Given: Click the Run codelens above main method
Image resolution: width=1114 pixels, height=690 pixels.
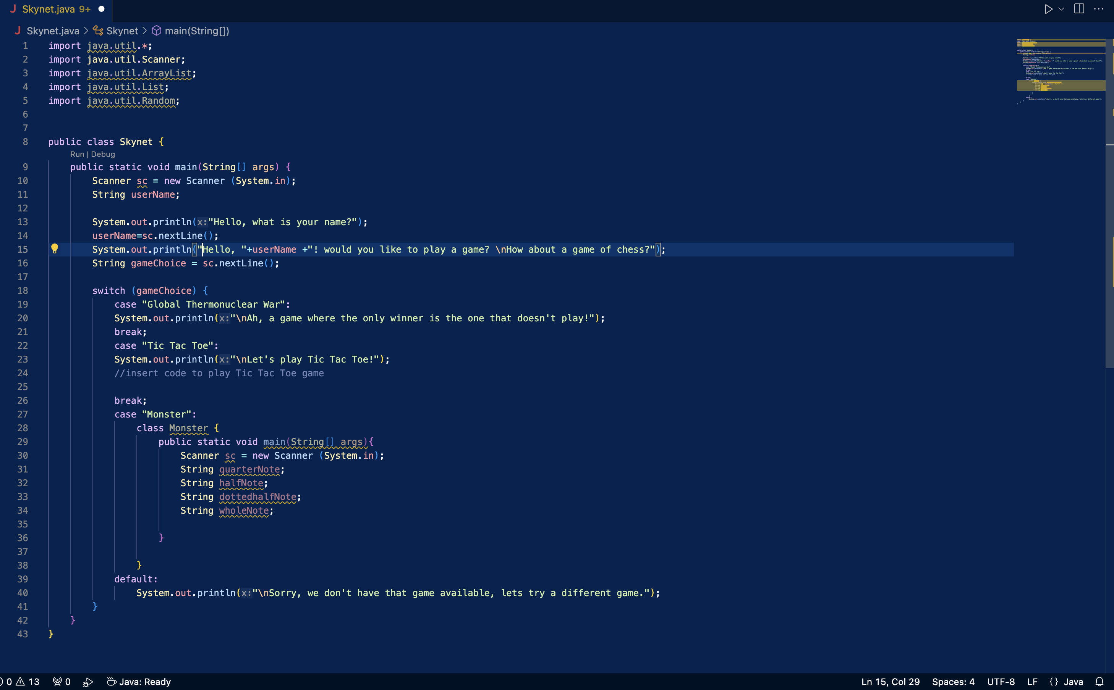Looking at the screenshot, I should (x=76, y=154).
